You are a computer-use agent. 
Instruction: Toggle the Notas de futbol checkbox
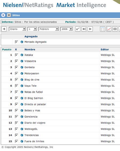click(16, 92)
